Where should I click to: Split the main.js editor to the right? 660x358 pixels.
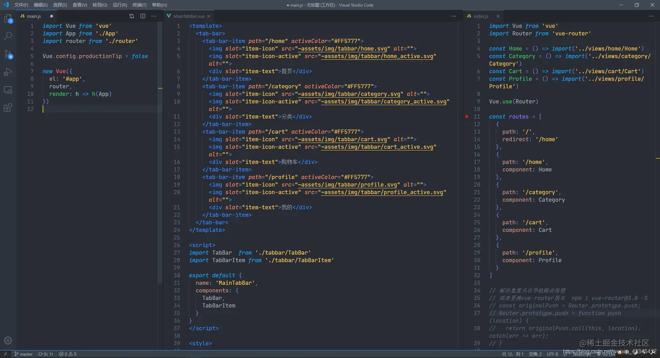143,16
